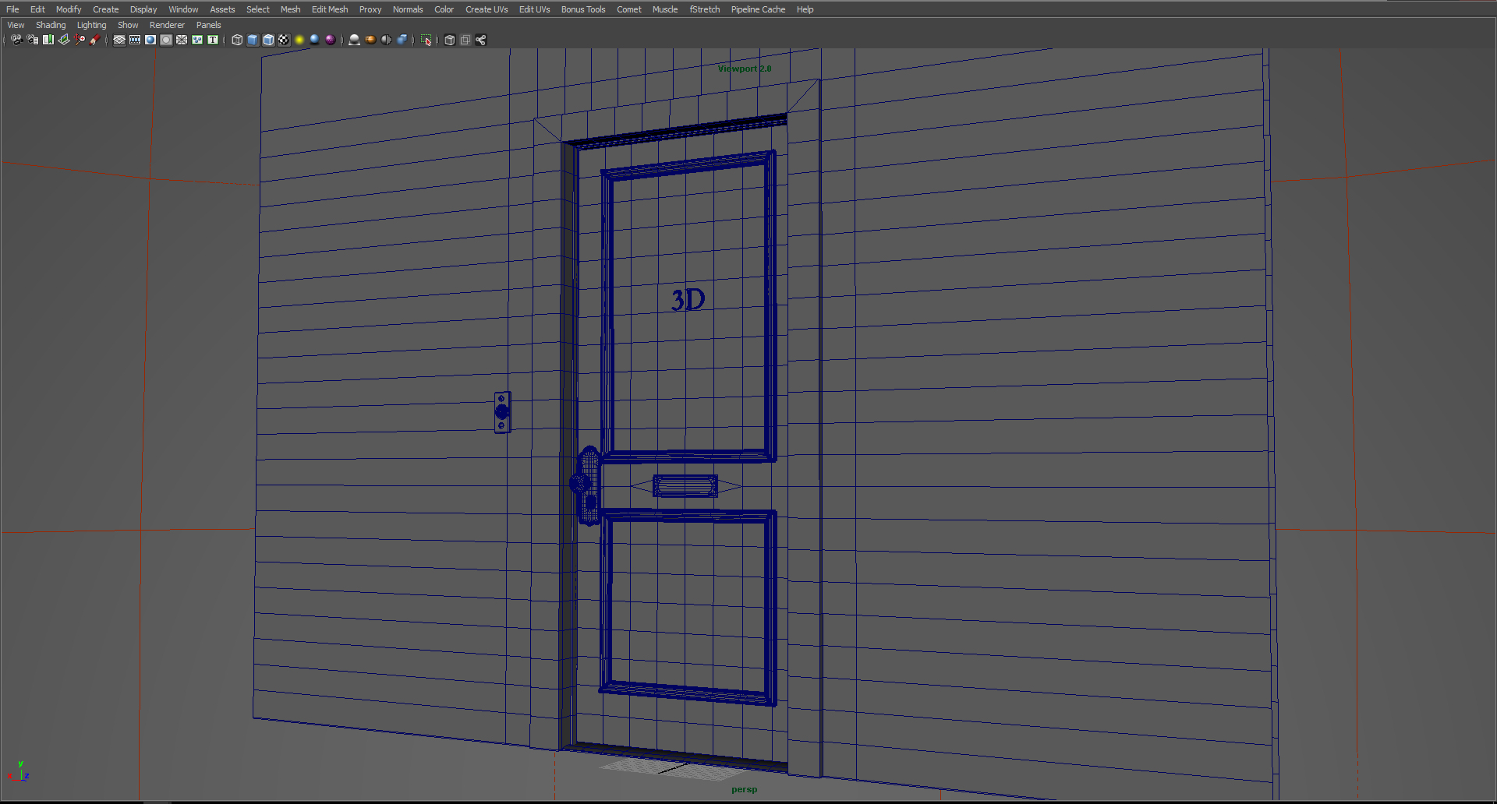Image resolution: width=1497 pixels, height=804 pixels.
Task: Toggle the viewport Grid display
Action: pyautogui.click(x=119, y=40)
